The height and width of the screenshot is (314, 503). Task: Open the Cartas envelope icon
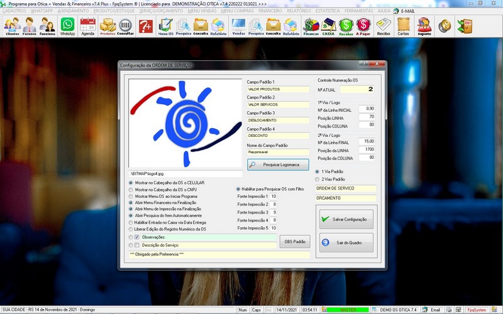pyautogui.click(x=404, y=26)
